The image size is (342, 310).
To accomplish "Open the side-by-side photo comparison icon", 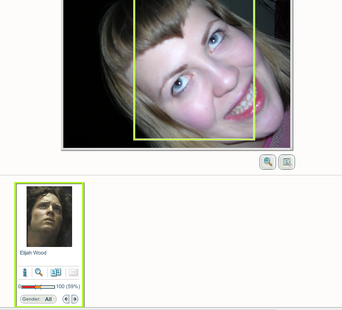I will [x=55, y=273].
